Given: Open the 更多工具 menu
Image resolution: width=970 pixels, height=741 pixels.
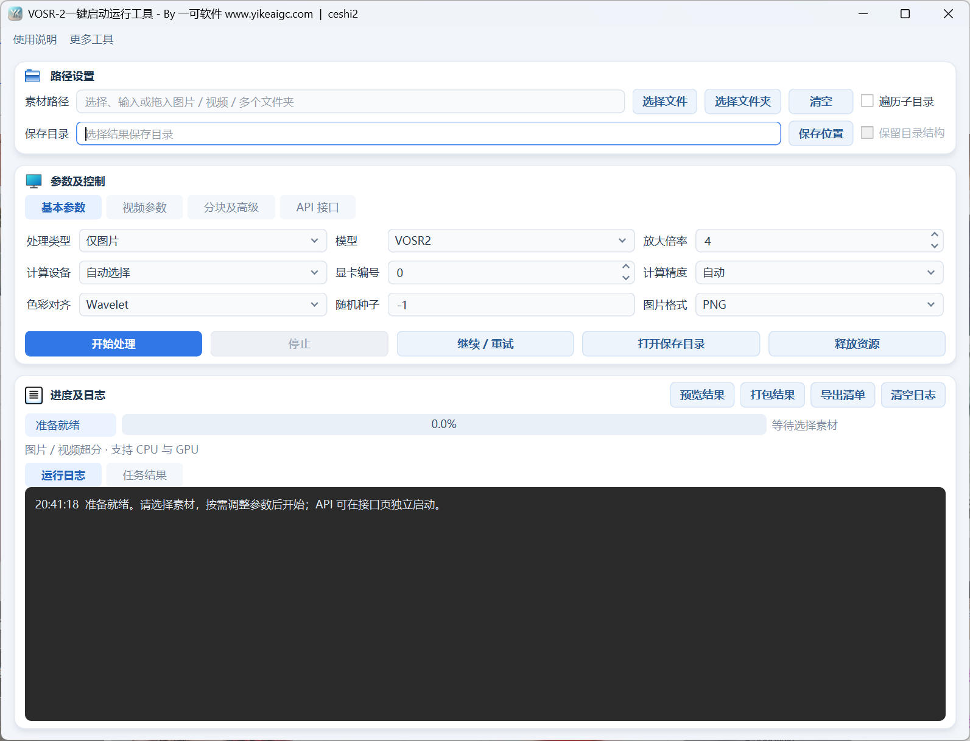Looking at the screenshot, I should pyautogui.click(x=91, y=40).
